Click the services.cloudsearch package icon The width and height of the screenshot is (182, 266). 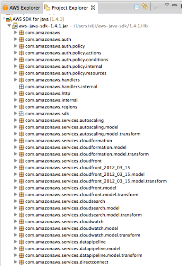[22, 201]
